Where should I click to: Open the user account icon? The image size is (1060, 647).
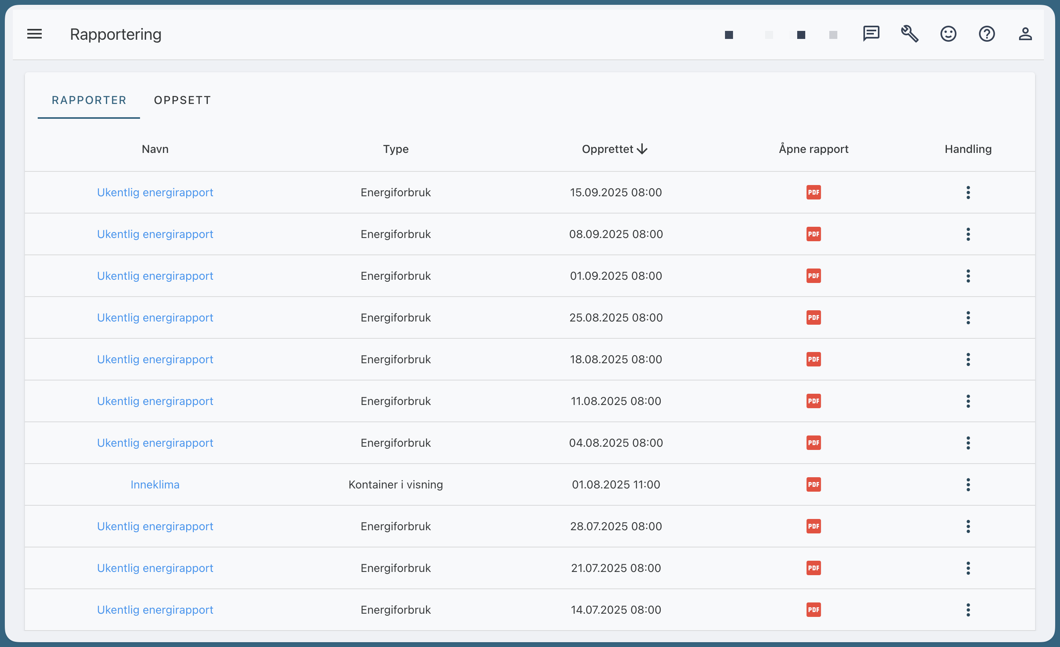click(x=1025, y=34)
